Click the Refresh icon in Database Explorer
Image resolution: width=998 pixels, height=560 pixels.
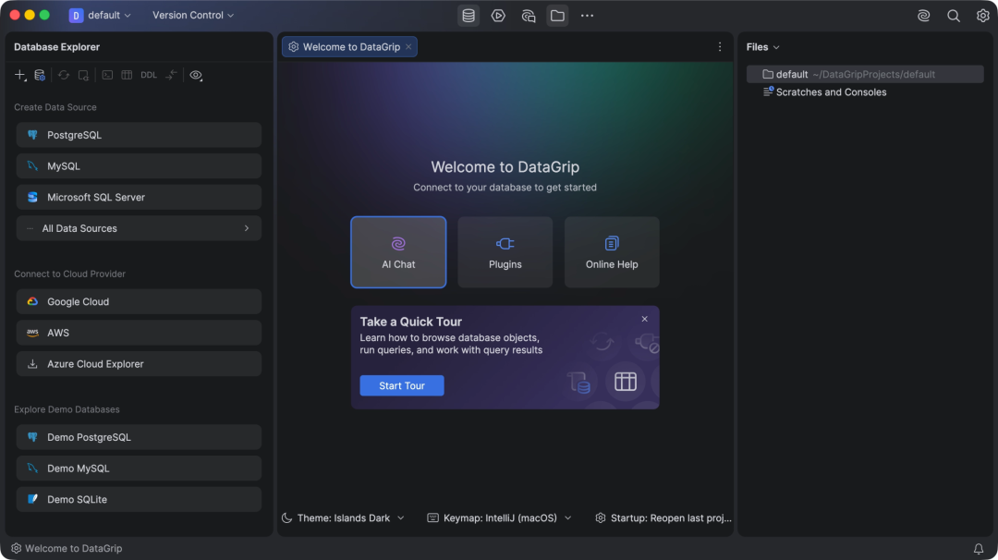click(x=64, y=75)
